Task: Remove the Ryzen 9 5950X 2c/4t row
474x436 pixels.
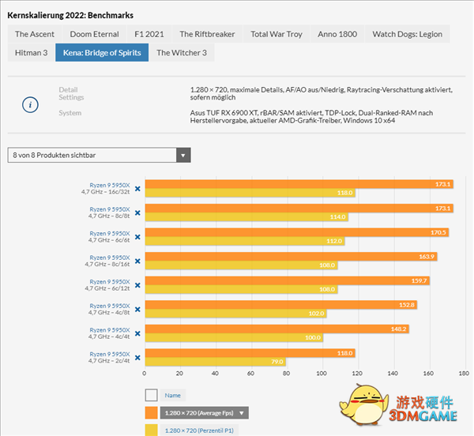Action: coord(137,358)
